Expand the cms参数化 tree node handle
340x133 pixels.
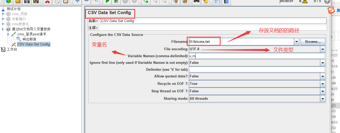[x=3, y=24]
